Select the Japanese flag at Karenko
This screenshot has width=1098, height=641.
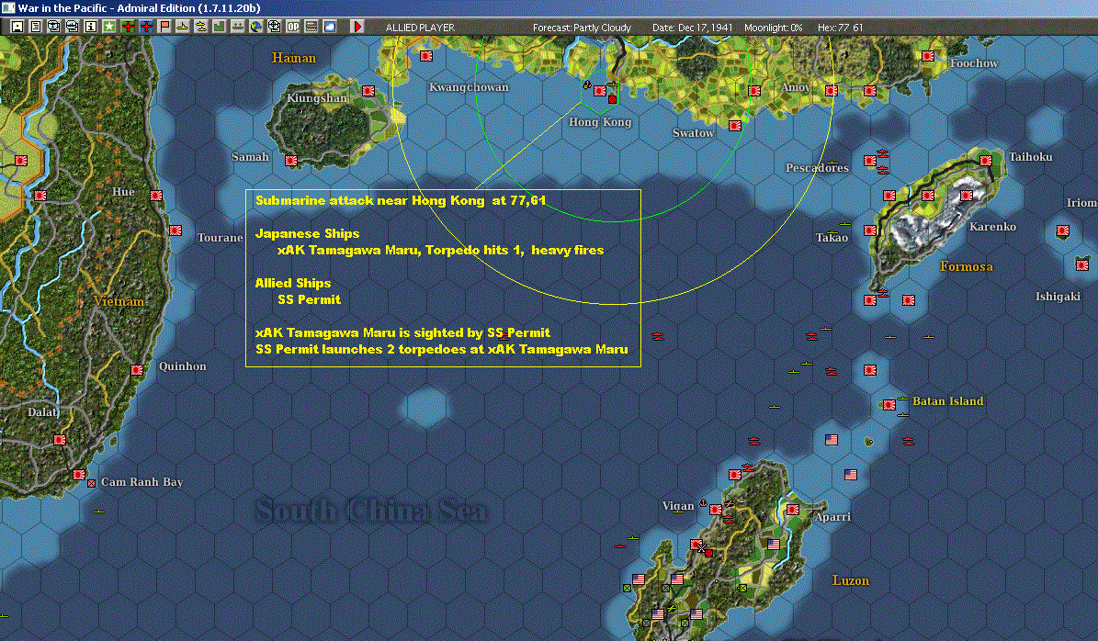pyautogui.click(x=967, y=196)
